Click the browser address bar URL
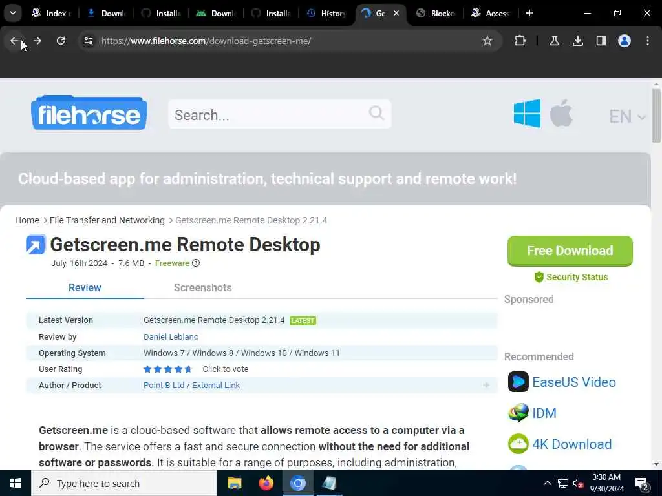The width and height of the screenshot is (662, 496). (206, 41)
